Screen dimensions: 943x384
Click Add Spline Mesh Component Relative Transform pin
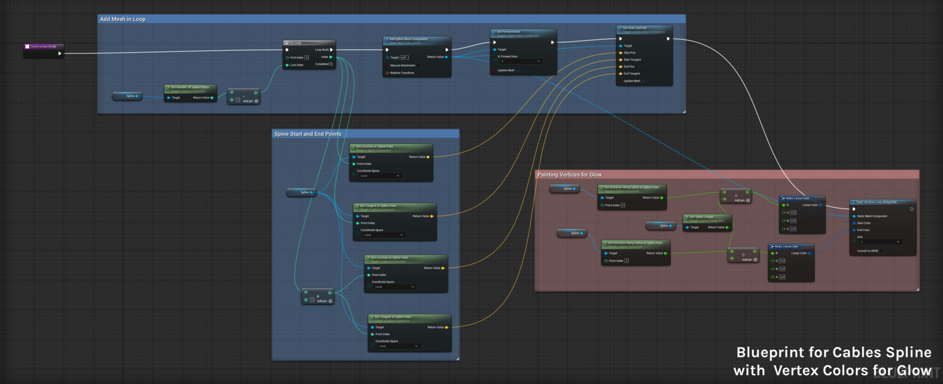pos(387,73)
